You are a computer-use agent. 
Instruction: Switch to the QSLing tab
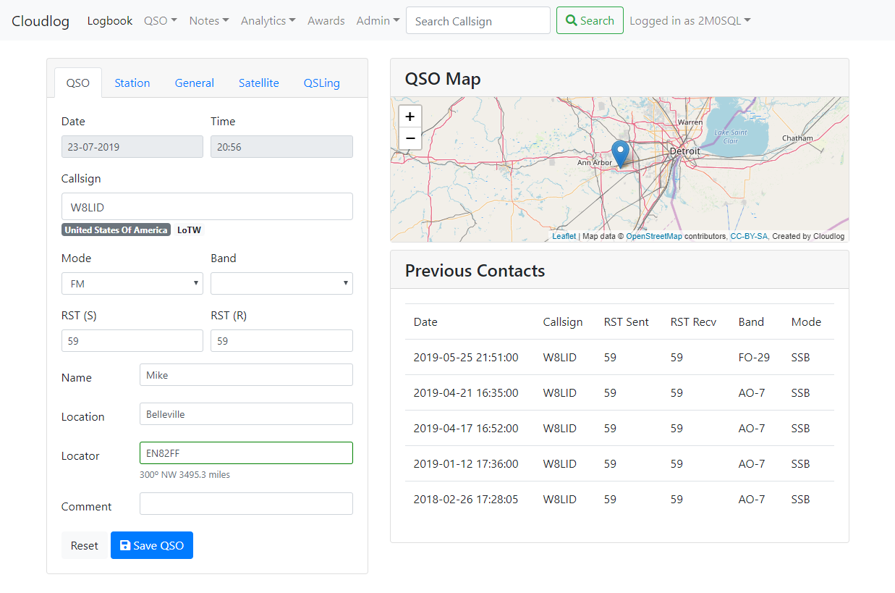(322, 83)
